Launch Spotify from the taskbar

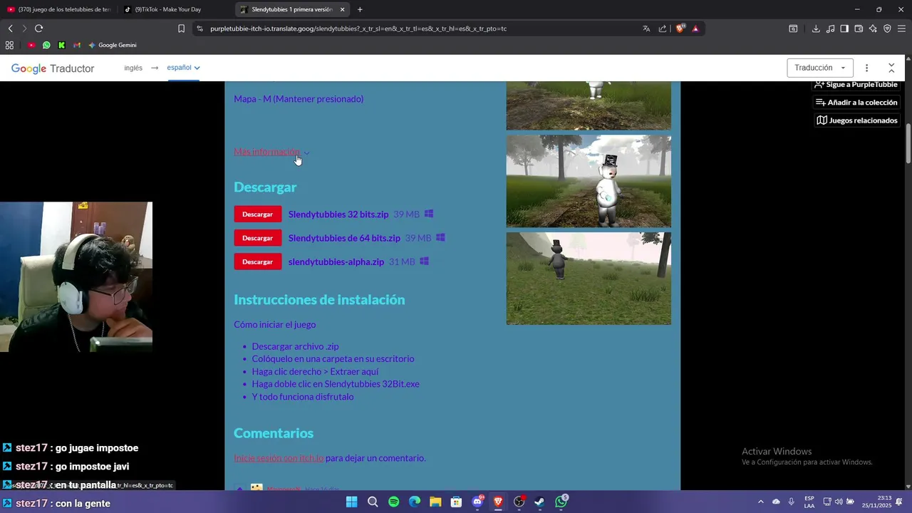(x=394, y=502)
